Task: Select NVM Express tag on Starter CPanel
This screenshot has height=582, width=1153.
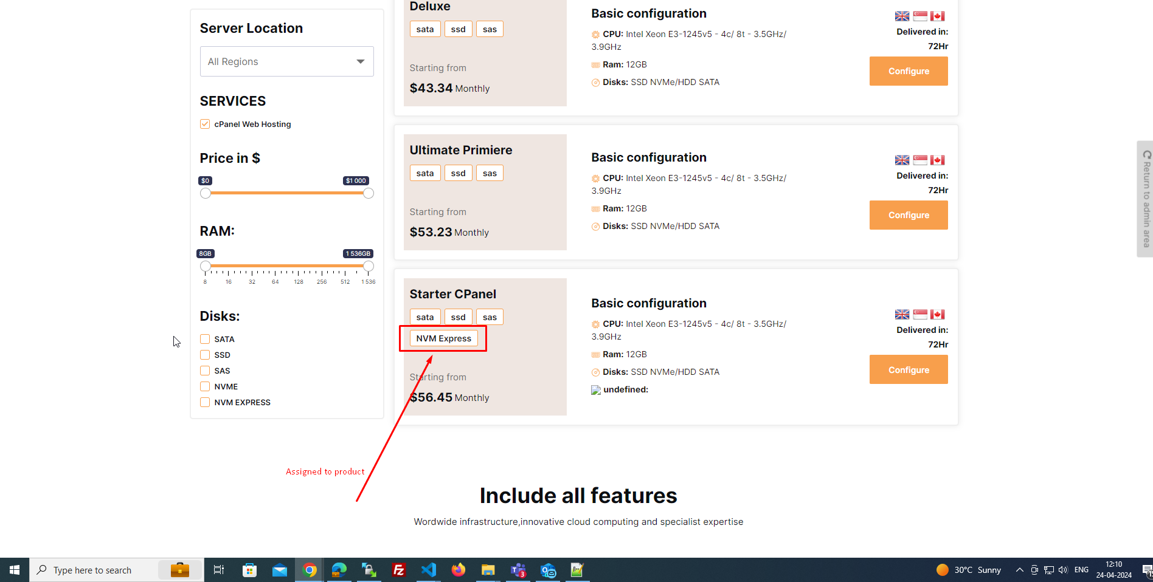Action: point(443,338)
